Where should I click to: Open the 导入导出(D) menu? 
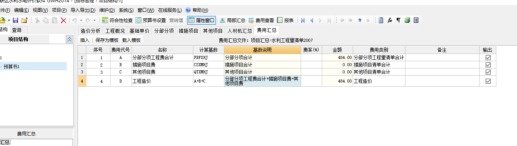click(x=83, y=10)
